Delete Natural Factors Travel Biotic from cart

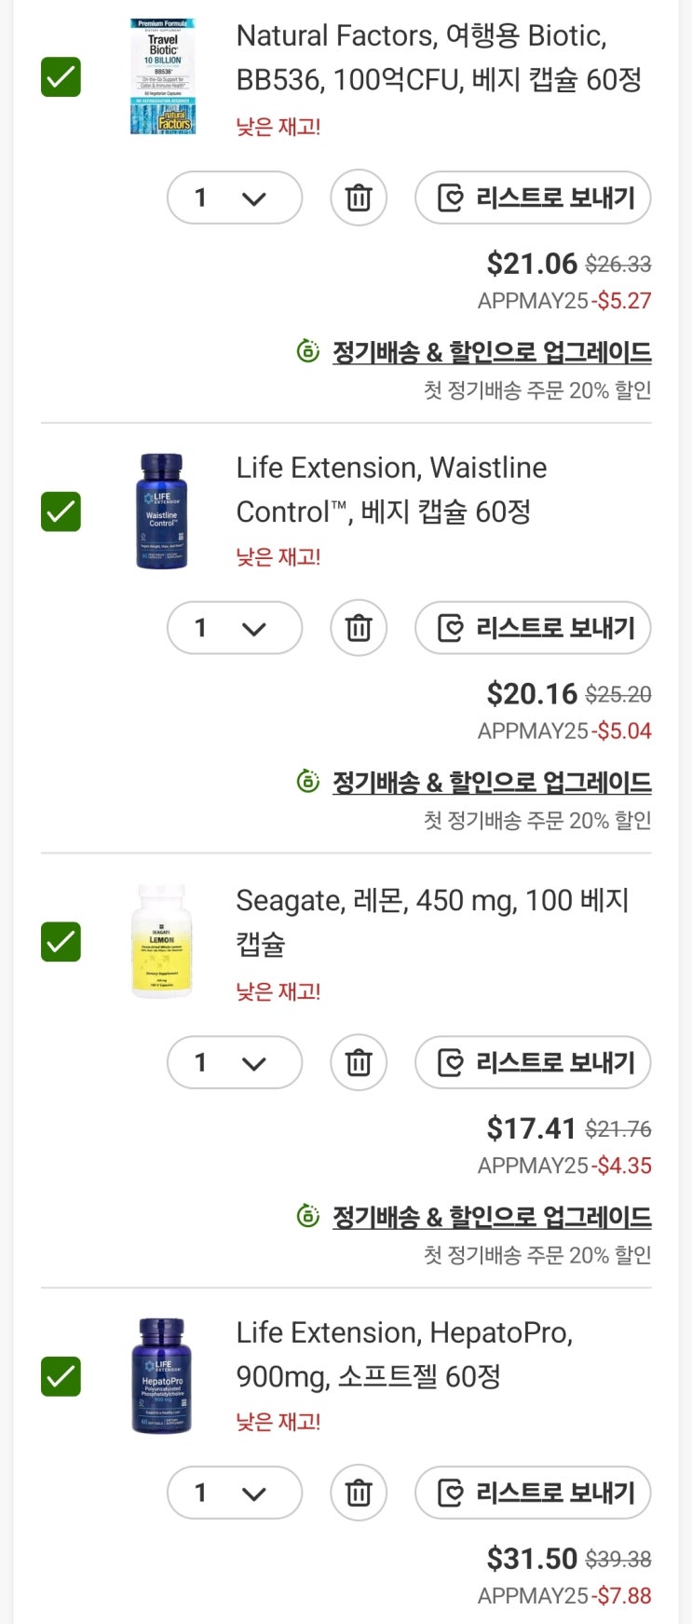359,198
